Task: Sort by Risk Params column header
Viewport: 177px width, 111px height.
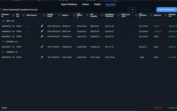Action: [x=32, y=15]
